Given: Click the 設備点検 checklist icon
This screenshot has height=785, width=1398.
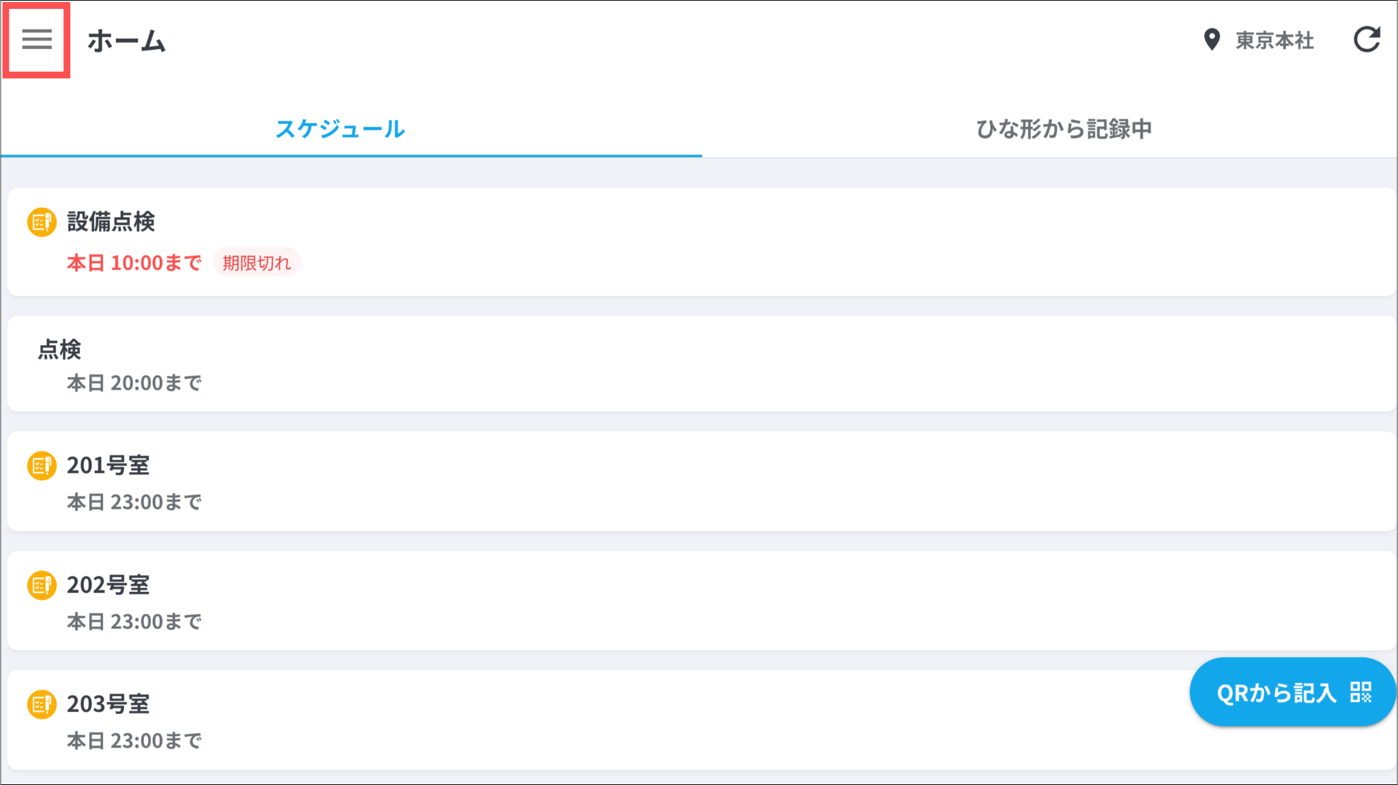Looking at the screenshot, I should point(42,222).
